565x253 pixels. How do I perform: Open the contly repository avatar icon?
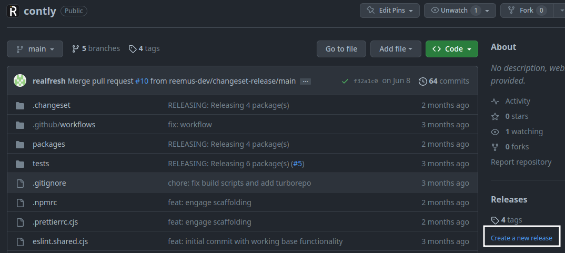(x=13, y=11)
